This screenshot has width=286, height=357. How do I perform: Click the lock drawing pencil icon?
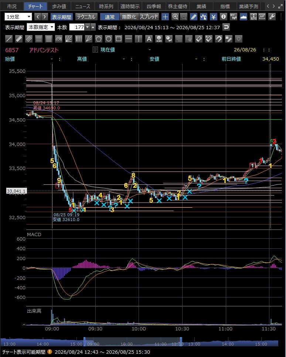[x=229, y=39]
